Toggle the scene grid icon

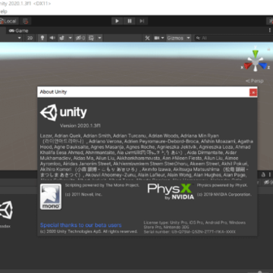tap(92, 38)
